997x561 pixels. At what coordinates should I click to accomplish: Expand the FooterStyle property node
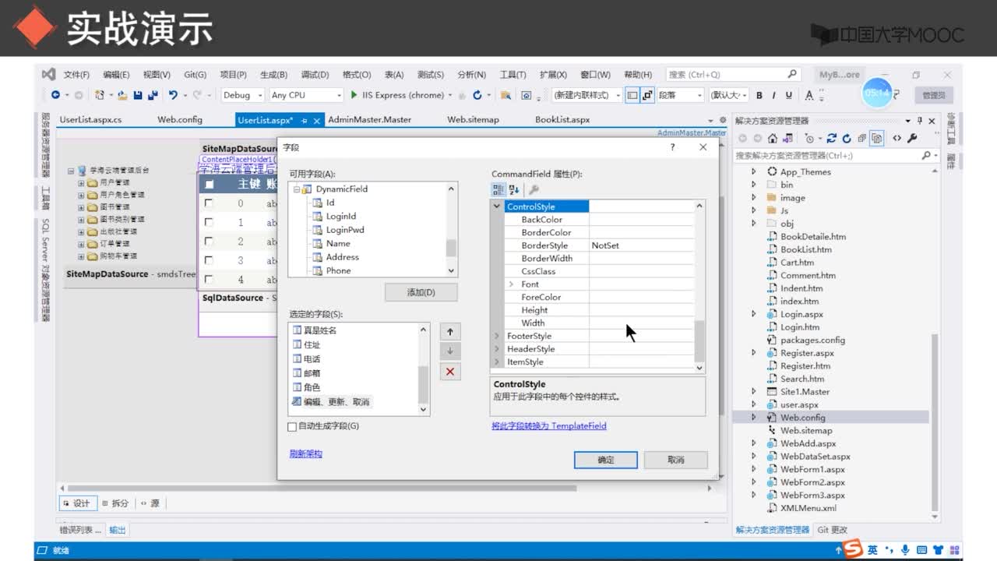[498, 336]
